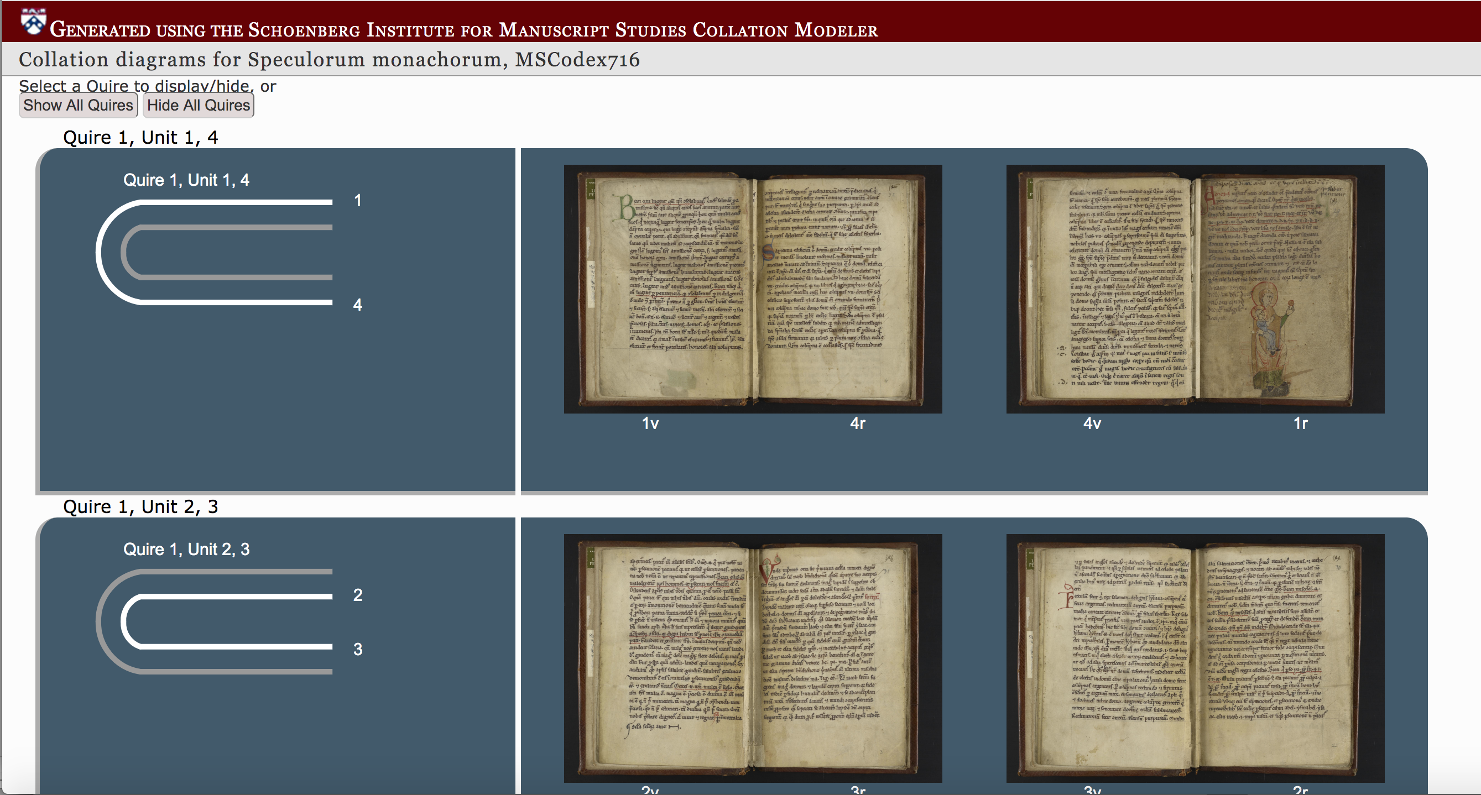This screenshot has height=795, width=1481.
Task: Collapse the Quire 1, Unit 1, 4 heading
Action: (x=140, y=138)
